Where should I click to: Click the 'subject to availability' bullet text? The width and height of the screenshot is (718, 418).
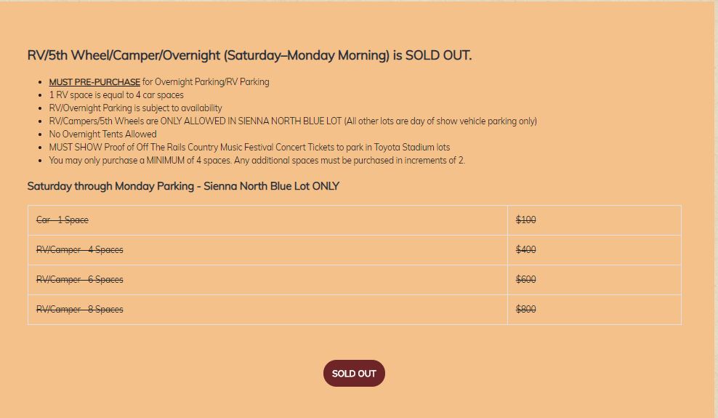pos(135,108)
